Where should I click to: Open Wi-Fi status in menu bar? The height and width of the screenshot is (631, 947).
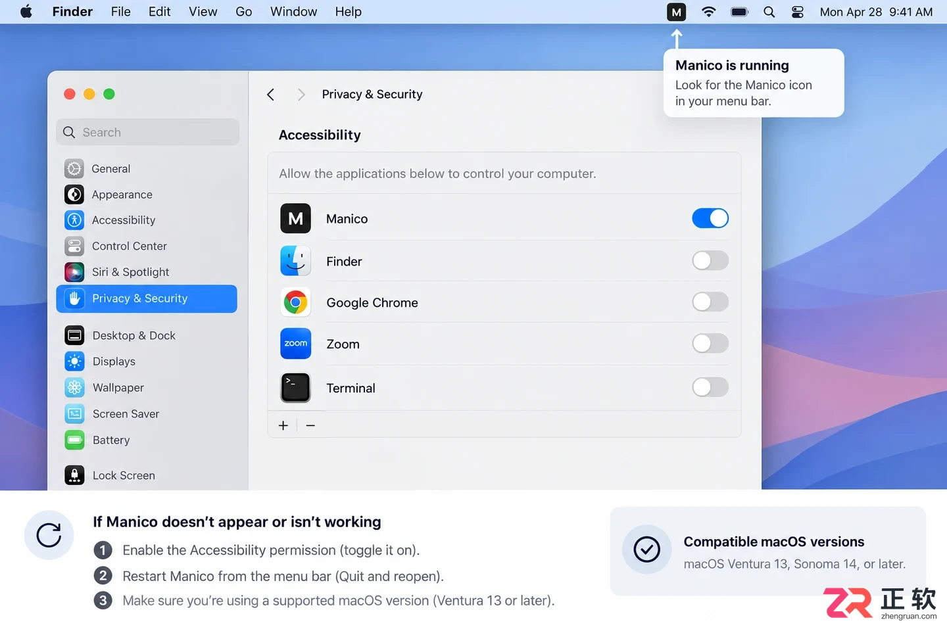pos(708,12)
